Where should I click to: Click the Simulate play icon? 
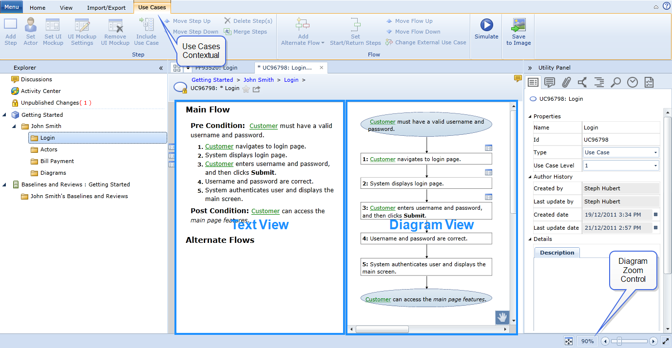[486, 25]
